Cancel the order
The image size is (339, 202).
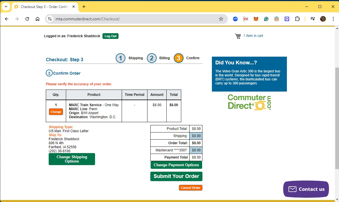click(190, 188)
